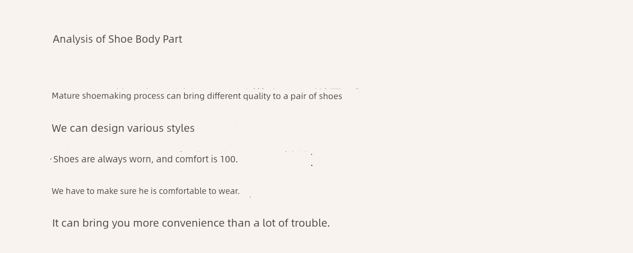Image resolution: width=633 pixels, height=253 pixels.
Task: Click the 'We have to make sure' line
Action: 146,191
